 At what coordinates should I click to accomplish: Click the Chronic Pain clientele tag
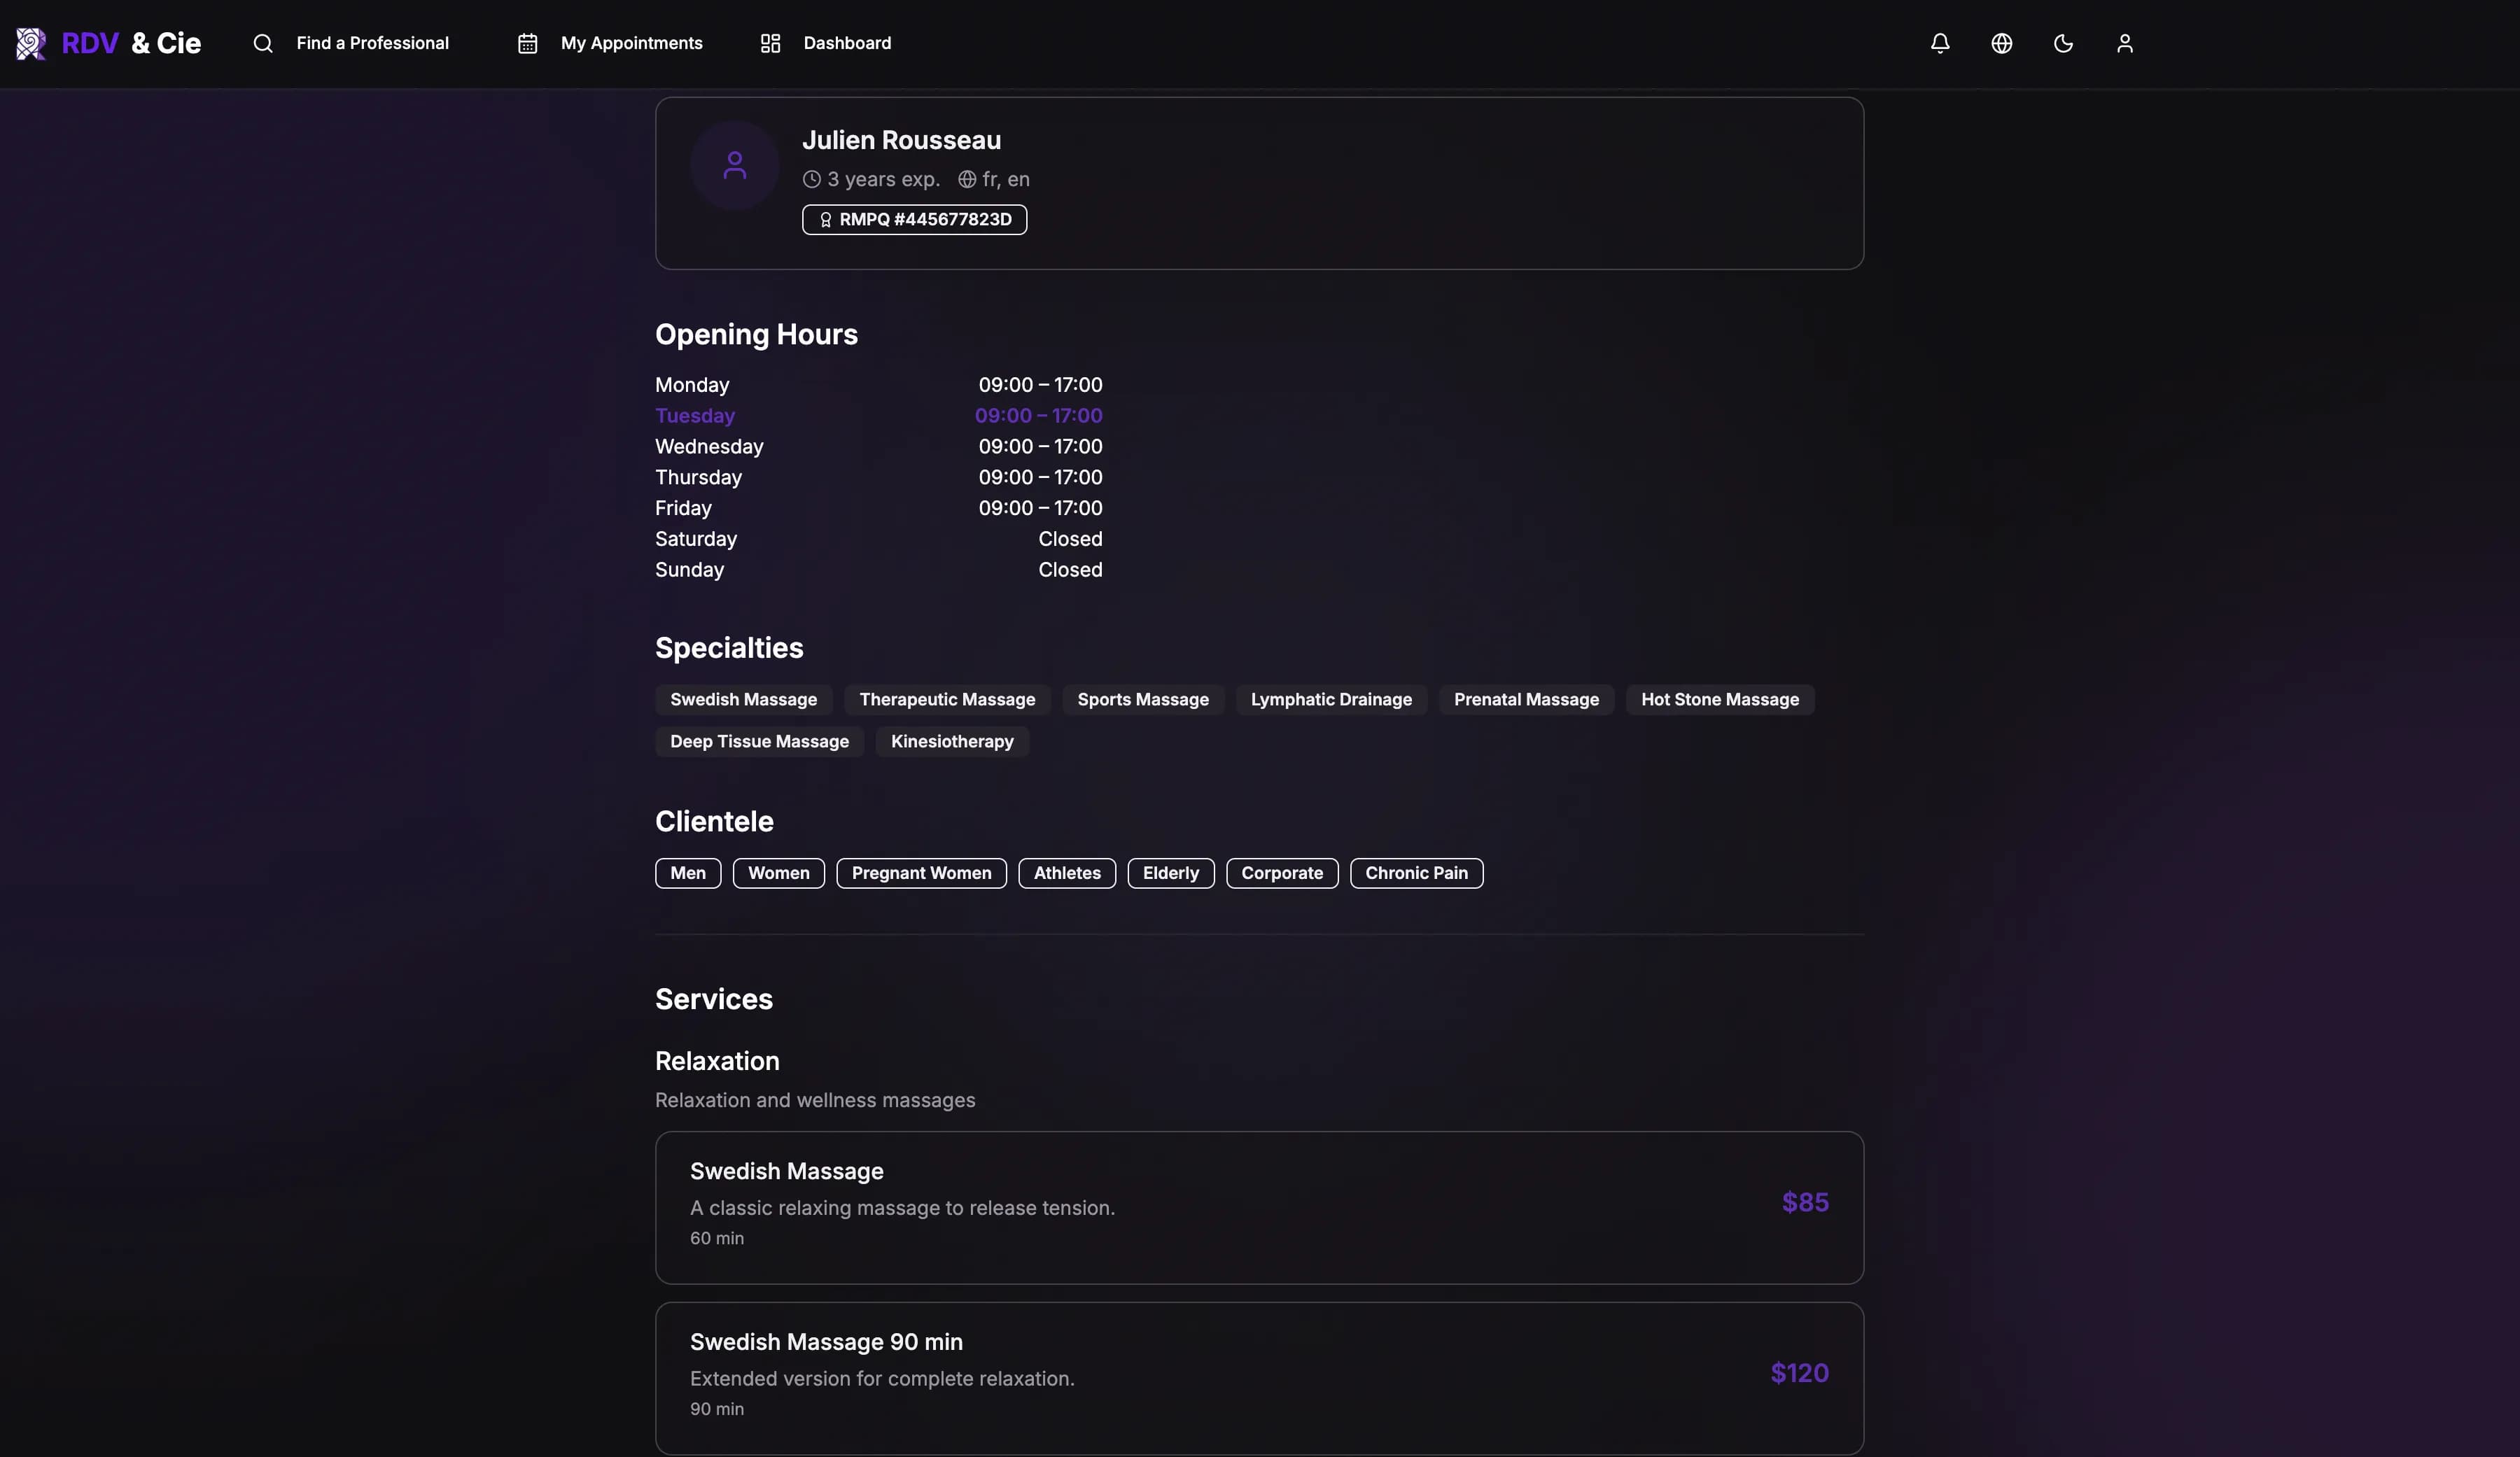coord(1416,873)
